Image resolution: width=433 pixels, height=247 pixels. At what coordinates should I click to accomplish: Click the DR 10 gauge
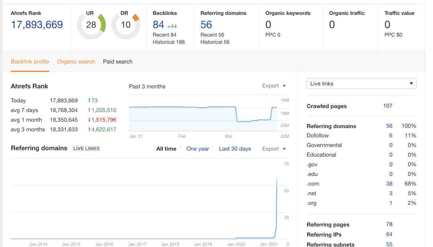coord(125,25)
